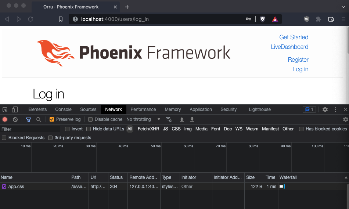Image resolution: width=349 pixels, height=209 pixels.
Task: Filter requests by Img
Action: tap(188, 129)
